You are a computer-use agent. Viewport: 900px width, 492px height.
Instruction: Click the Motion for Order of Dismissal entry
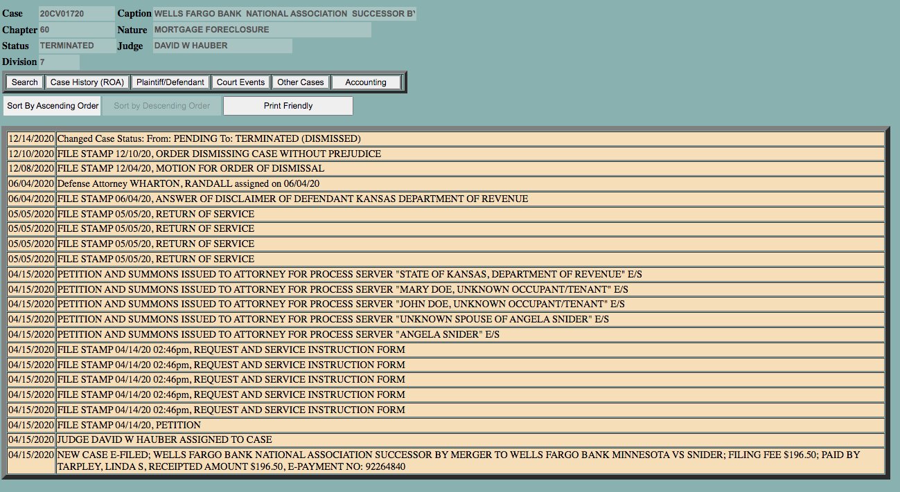pyautogui.click(x=470, y=168)
